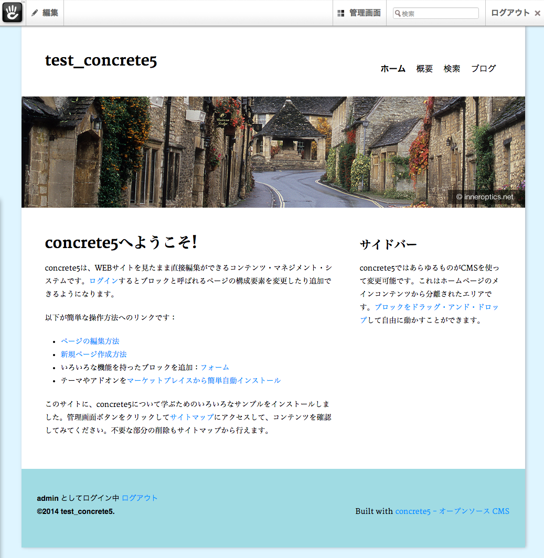Image resolution: width=544 pixels, height=558 pixels.
Task: Click ©2014 test_concrete5. footer text
Action: (76, 511)
